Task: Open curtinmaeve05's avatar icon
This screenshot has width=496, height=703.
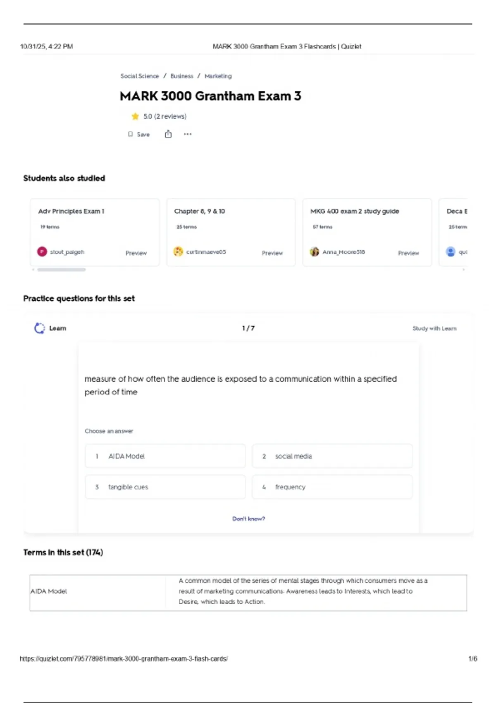Action: click(x=178, y=251)
